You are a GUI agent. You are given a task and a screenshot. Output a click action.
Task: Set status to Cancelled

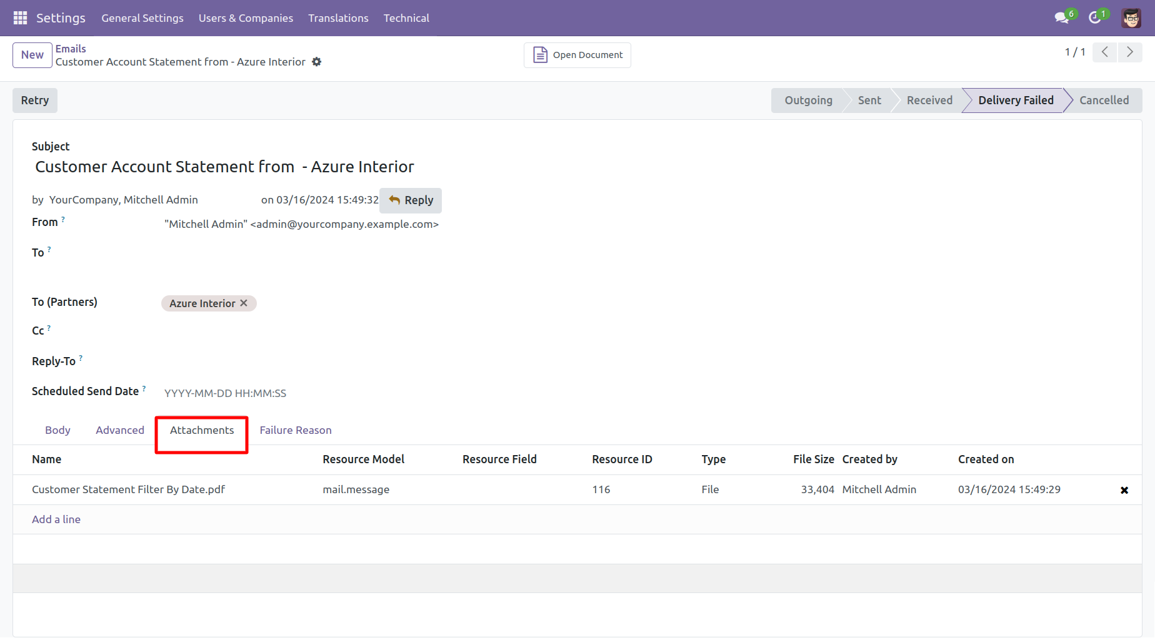(x=1104, y=101)
